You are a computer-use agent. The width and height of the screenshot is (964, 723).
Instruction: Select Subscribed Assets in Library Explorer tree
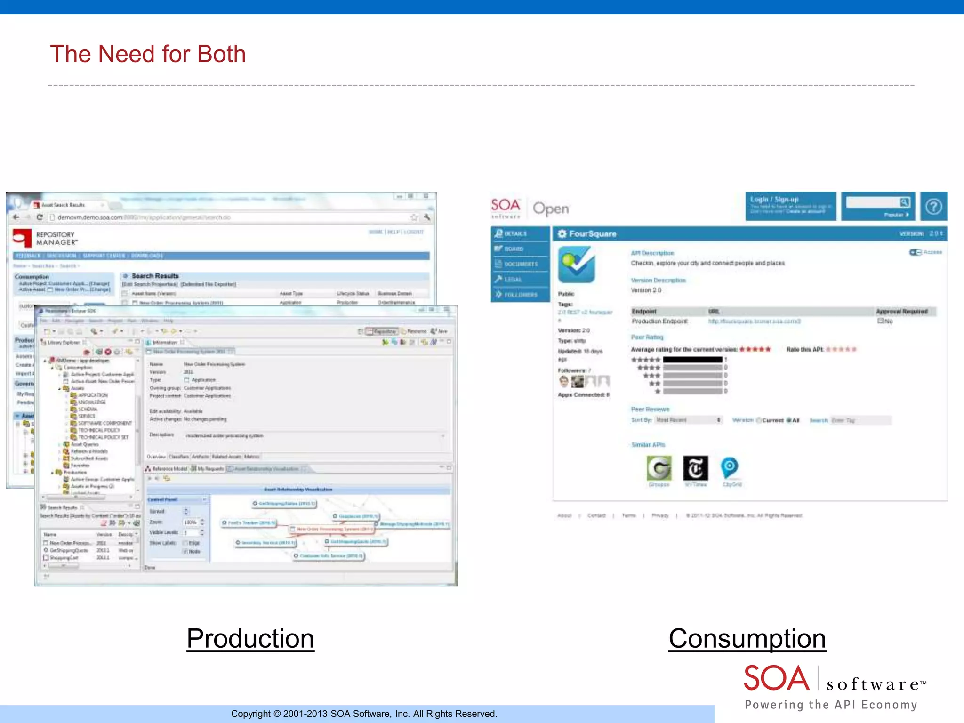pos(86,458)
